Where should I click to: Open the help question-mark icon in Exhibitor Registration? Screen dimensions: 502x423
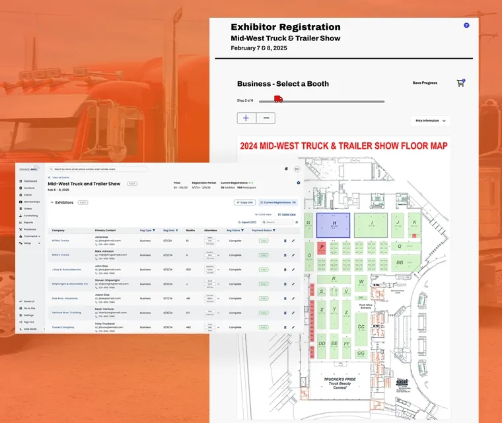pyautogui.click(x=466, y=25)
